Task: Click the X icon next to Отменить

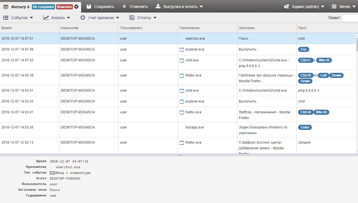Action: 124,7
